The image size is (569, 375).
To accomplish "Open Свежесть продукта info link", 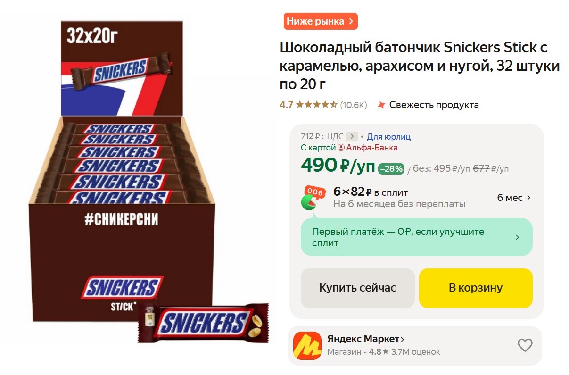I will (434, 105).
